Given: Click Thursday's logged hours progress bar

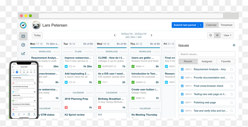Looking at the screenshot, I should coord(145,48).
